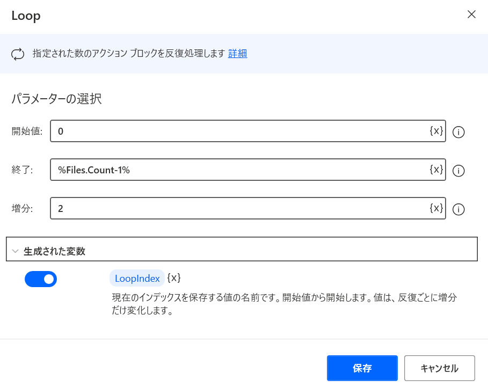This screenshot has width=488, height=388.
Task: Open variable picker for 開始値 field
Action: [x=436, y=131]
